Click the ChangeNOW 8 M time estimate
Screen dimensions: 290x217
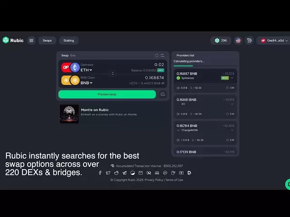point(230,140)
